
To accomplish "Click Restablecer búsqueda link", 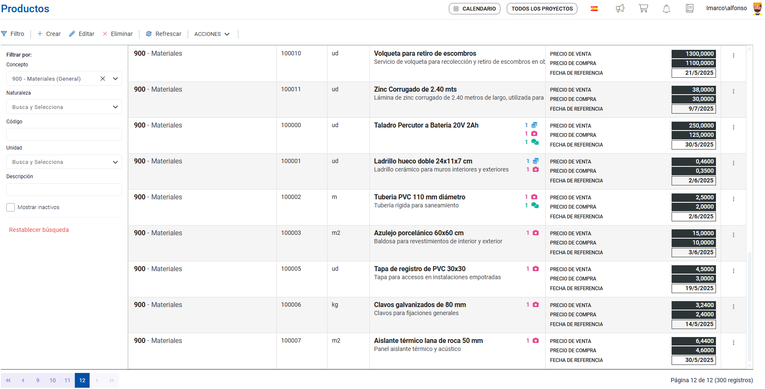I will pyautogui.click(x=39, y=230).
